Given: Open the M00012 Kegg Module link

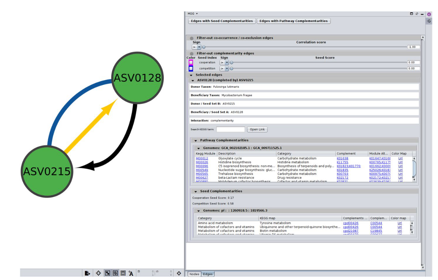Looking at the screenshot, I should coord(202,159).
